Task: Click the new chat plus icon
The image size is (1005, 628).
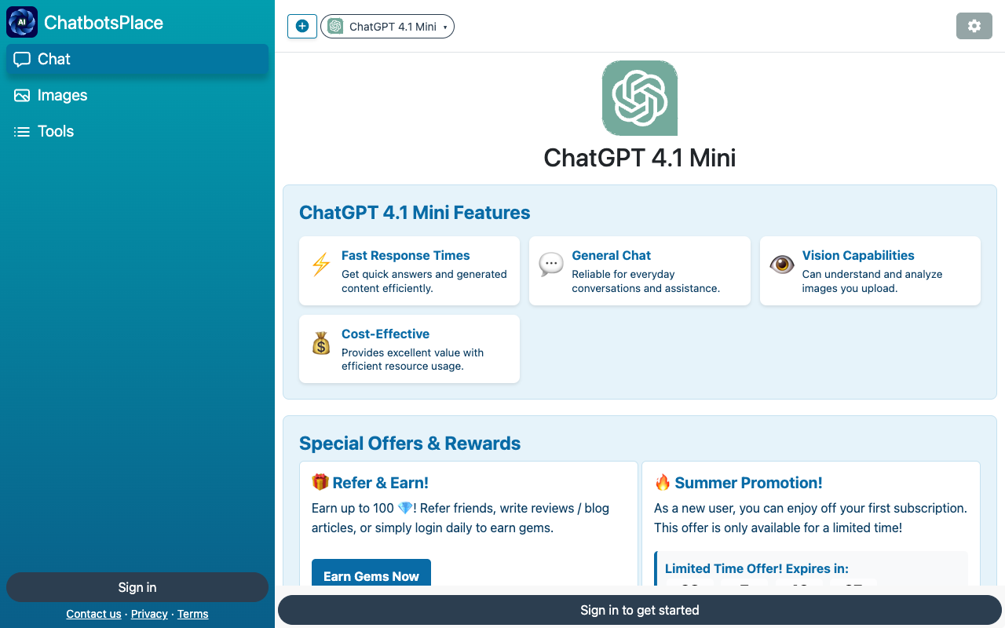Action: 302,26
